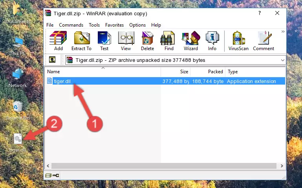Viewport: 302px width, 188px height.
Task: Click the Add toolbar icon
Action: 58,41
